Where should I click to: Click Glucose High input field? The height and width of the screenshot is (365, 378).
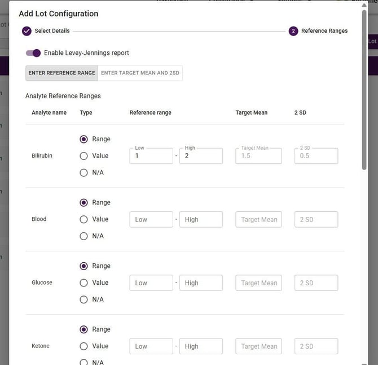coord(201,283)
